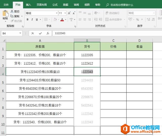Click the increase decimal icon
This screenshot has height=136, width=162.
coord(149,19)
